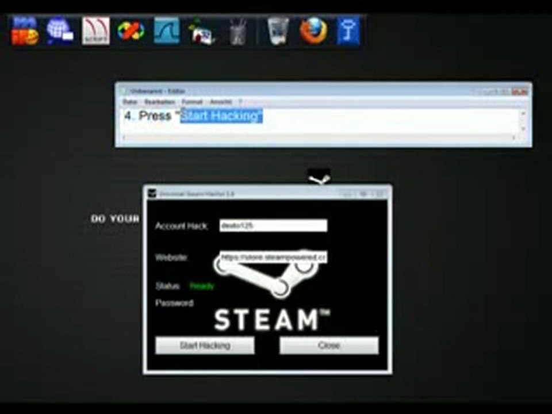Click the Editor horizontal scrollbar right arrow
The width and height of the screenshot is (552, 414).
[513, 137]
